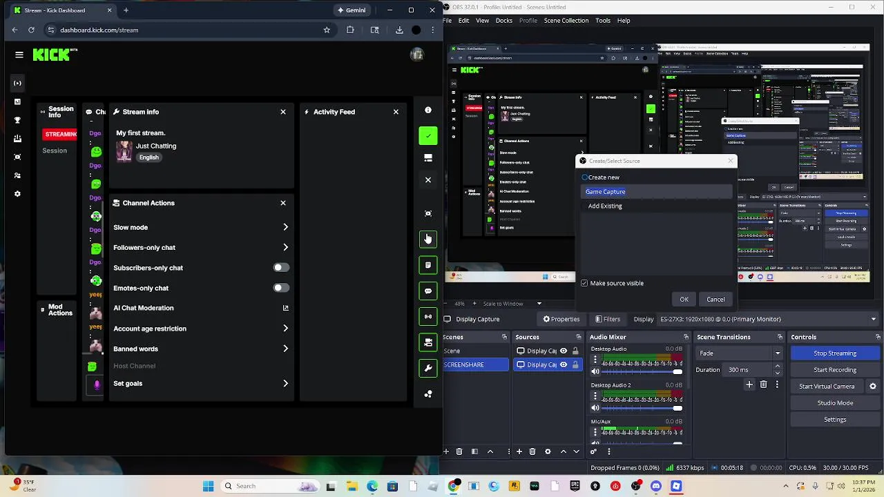Image resolution: width=884 pixels, height=497 pixels.
Task: Mute Desktop Audio speaker icon
Action: tap(595, 372)
